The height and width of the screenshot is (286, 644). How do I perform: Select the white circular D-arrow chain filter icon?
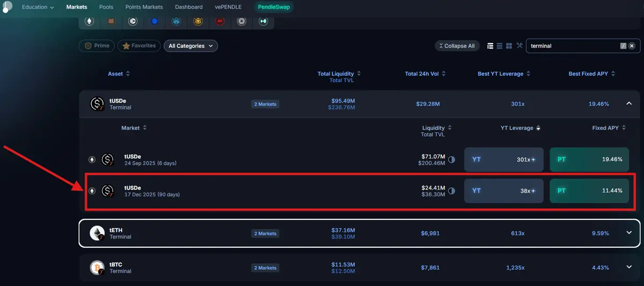(x=133, y=21)
